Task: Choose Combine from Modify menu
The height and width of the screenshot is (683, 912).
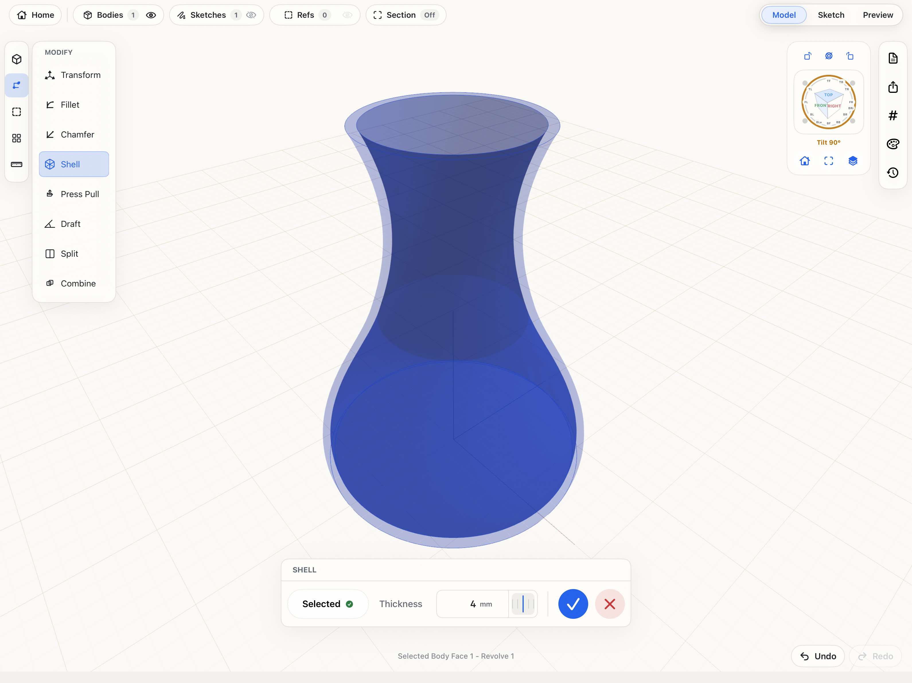Action: [74, 283]
